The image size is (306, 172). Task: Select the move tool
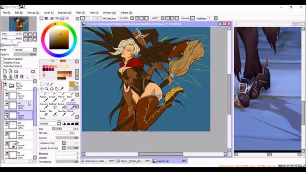pyautogui.click(x=42, y=89)
